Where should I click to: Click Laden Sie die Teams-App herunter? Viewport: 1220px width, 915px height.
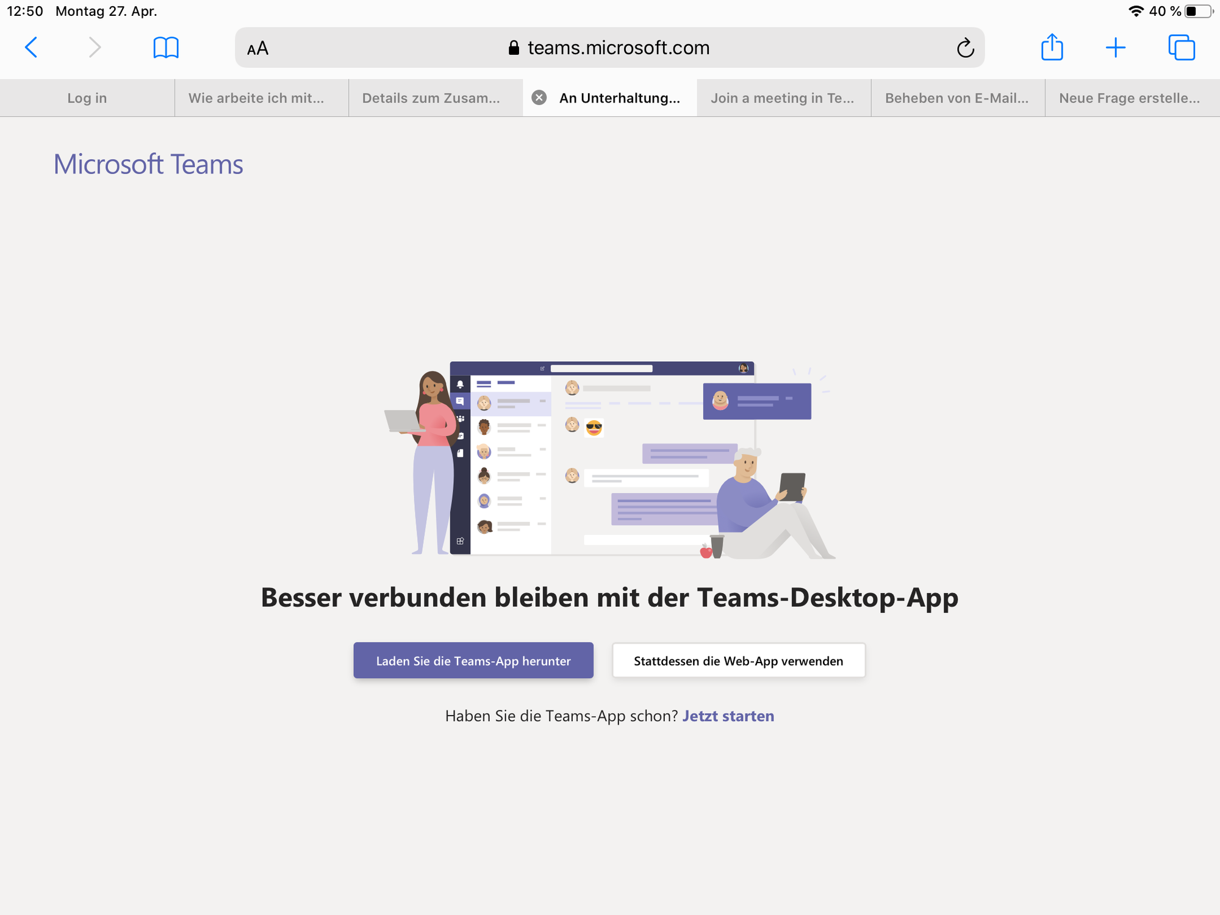pos(473,661)
